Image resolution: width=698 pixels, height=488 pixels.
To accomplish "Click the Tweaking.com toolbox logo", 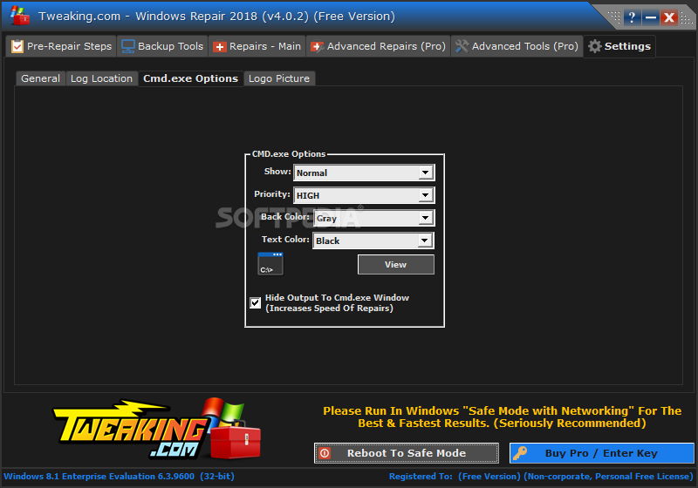I will coord(156,430).
